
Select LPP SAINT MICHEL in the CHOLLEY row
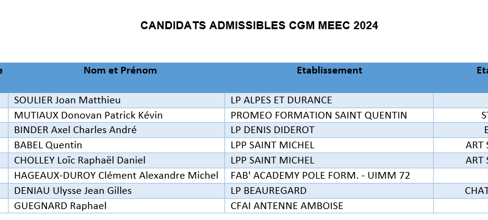coord(329,160)
